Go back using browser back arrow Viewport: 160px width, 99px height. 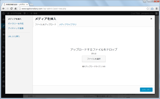click(x=4, y=9)
